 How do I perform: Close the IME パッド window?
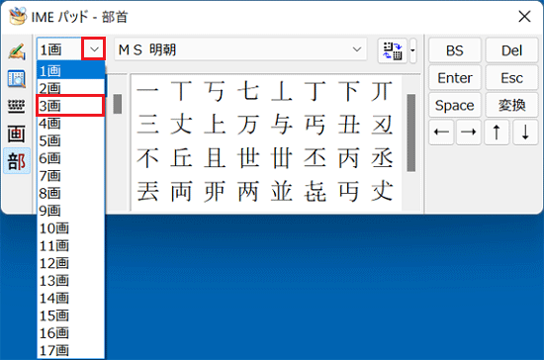click(x=524, y=16)
